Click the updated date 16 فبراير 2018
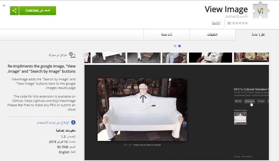279x161 pixels. 58,142
